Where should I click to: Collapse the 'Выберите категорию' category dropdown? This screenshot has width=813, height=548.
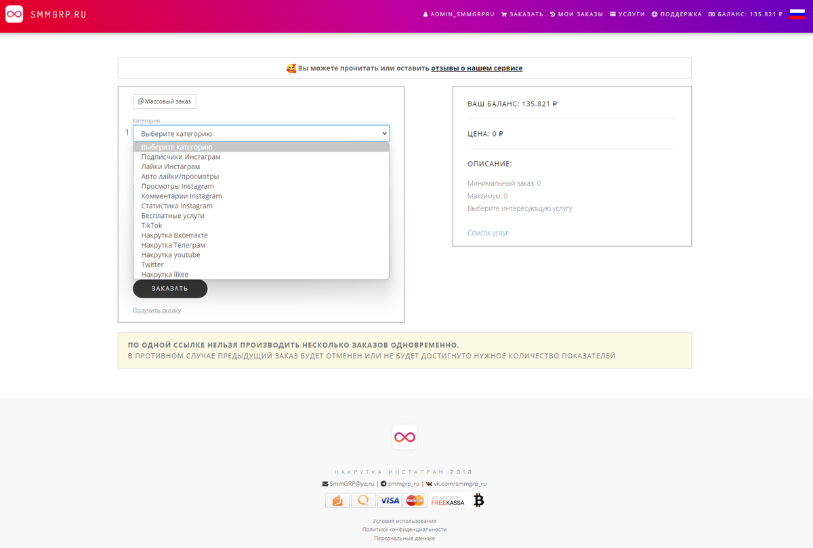point(261,133)
